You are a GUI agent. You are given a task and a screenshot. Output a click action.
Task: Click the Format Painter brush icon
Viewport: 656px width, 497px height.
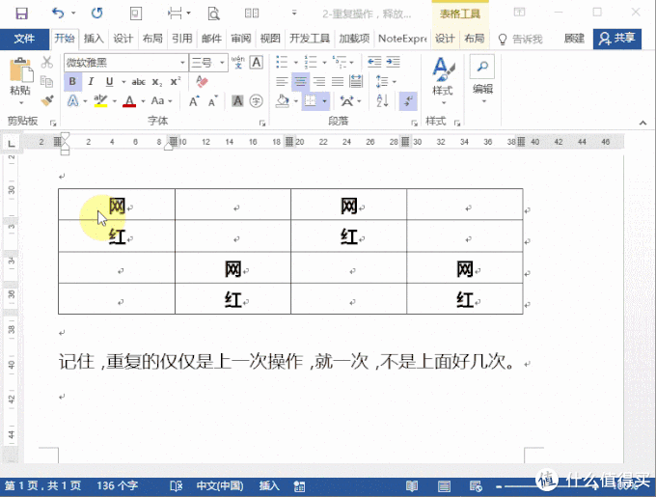[47, 100]
